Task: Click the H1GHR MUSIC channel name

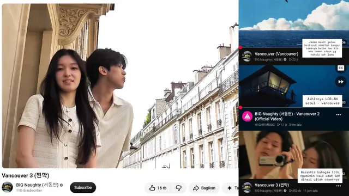Action: pyautogui.click(x=264, y=125)
